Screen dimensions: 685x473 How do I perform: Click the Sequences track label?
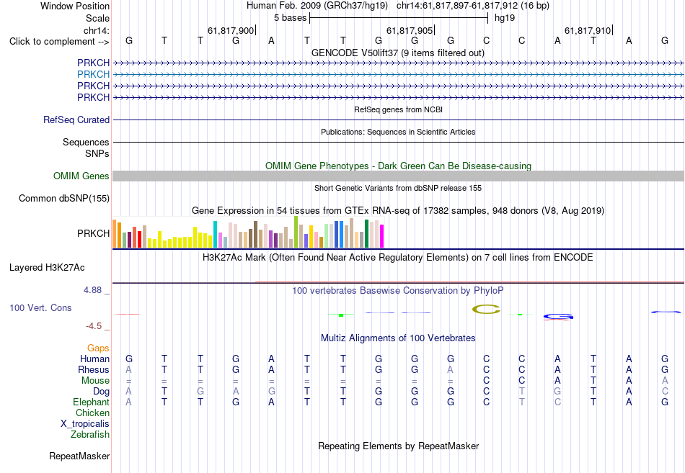(x=86, y=143)
